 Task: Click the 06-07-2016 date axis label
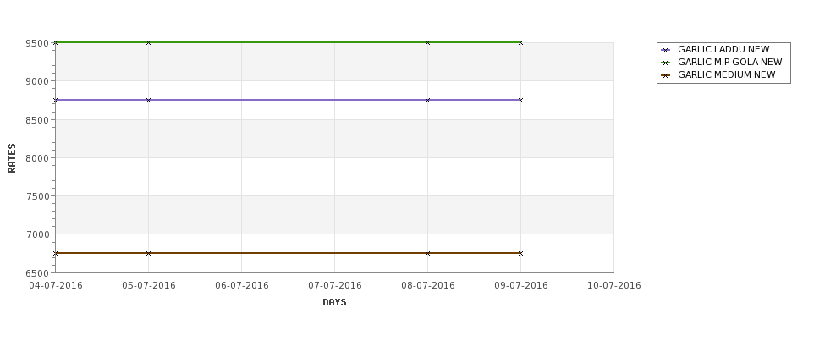[x=241, y=286]
